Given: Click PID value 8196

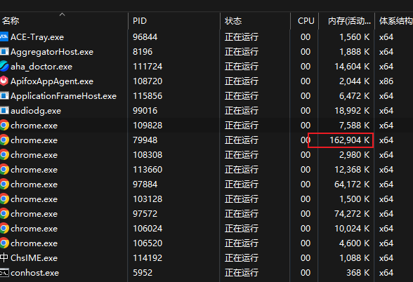Looking at the screenshot, I should click(x=143, y=52).
